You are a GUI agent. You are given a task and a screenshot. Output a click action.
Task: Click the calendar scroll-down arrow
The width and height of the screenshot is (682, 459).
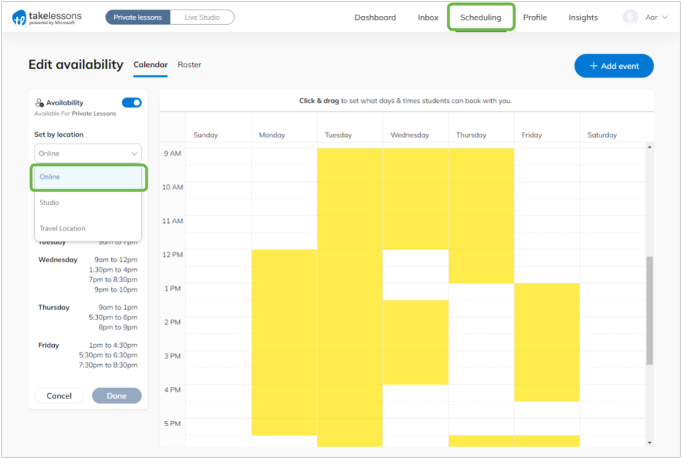(649, 443)
